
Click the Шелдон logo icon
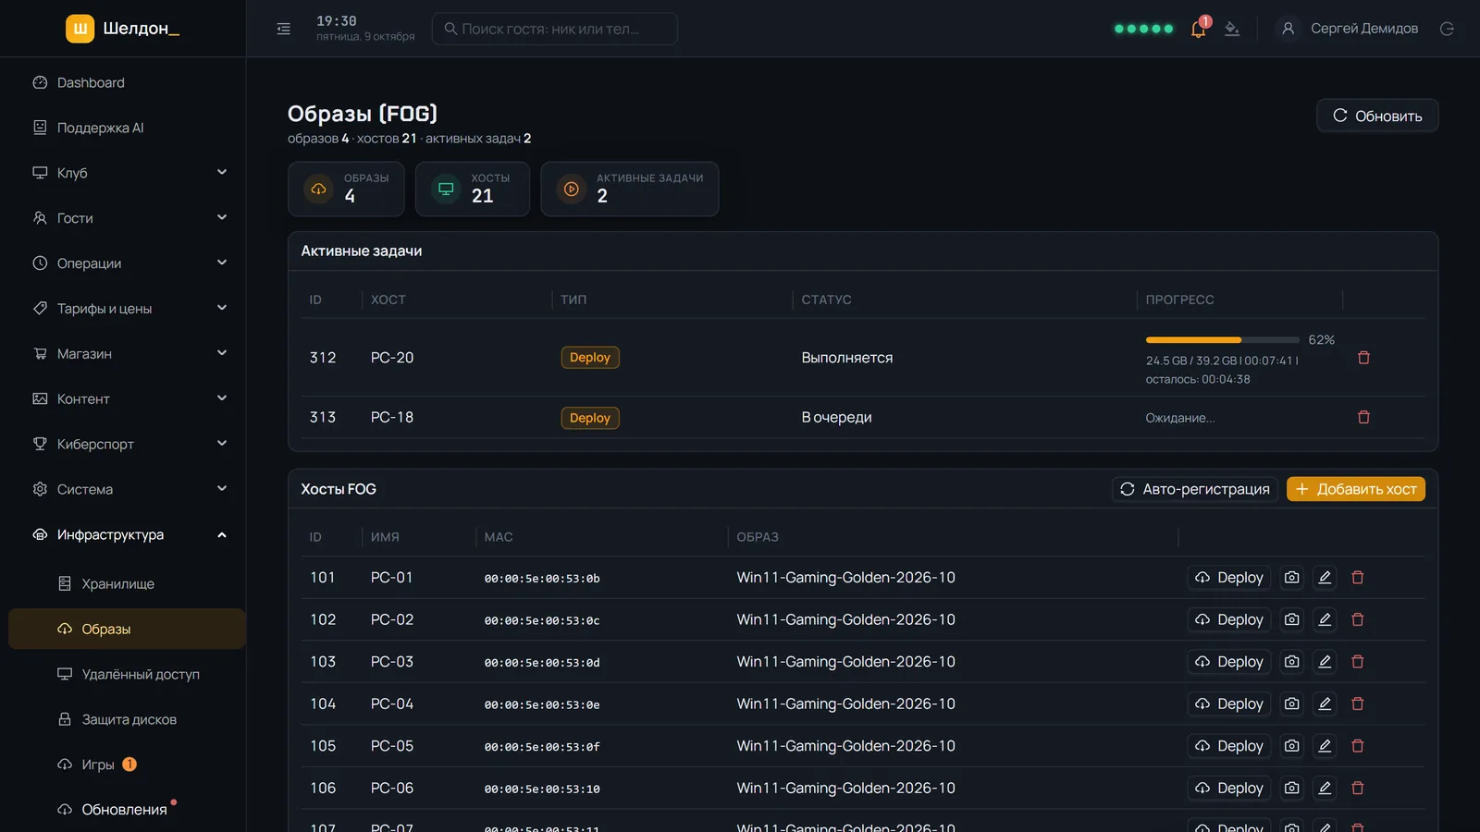(x=80, y=29)
